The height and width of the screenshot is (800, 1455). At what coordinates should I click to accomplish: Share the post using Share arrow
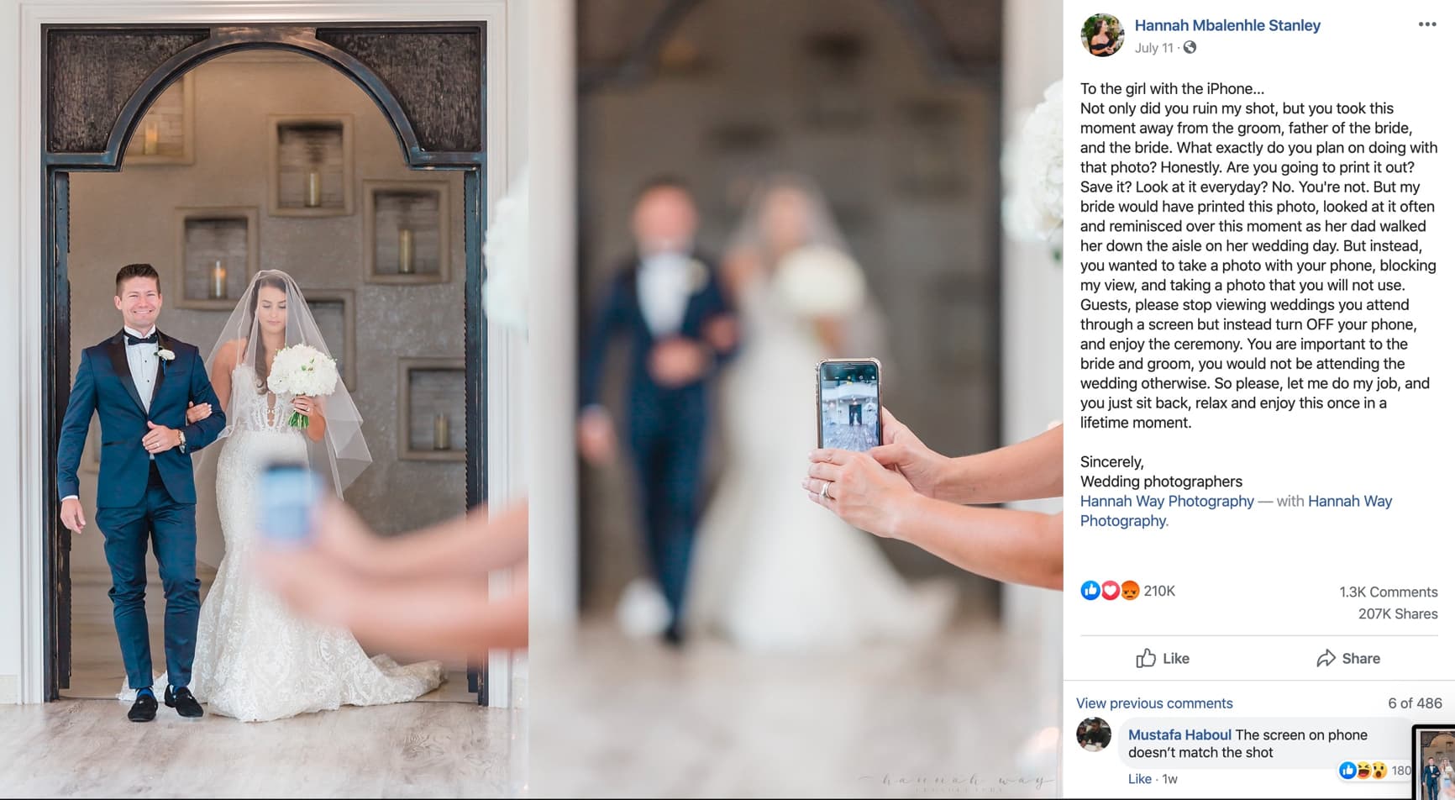(1348, 658)
